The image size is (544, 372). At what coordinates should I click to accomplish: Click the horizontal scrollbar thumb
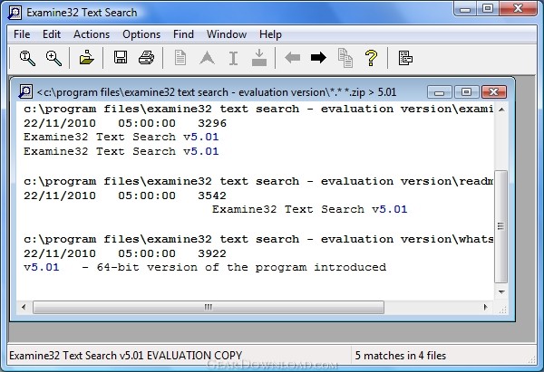coord(209,307)
